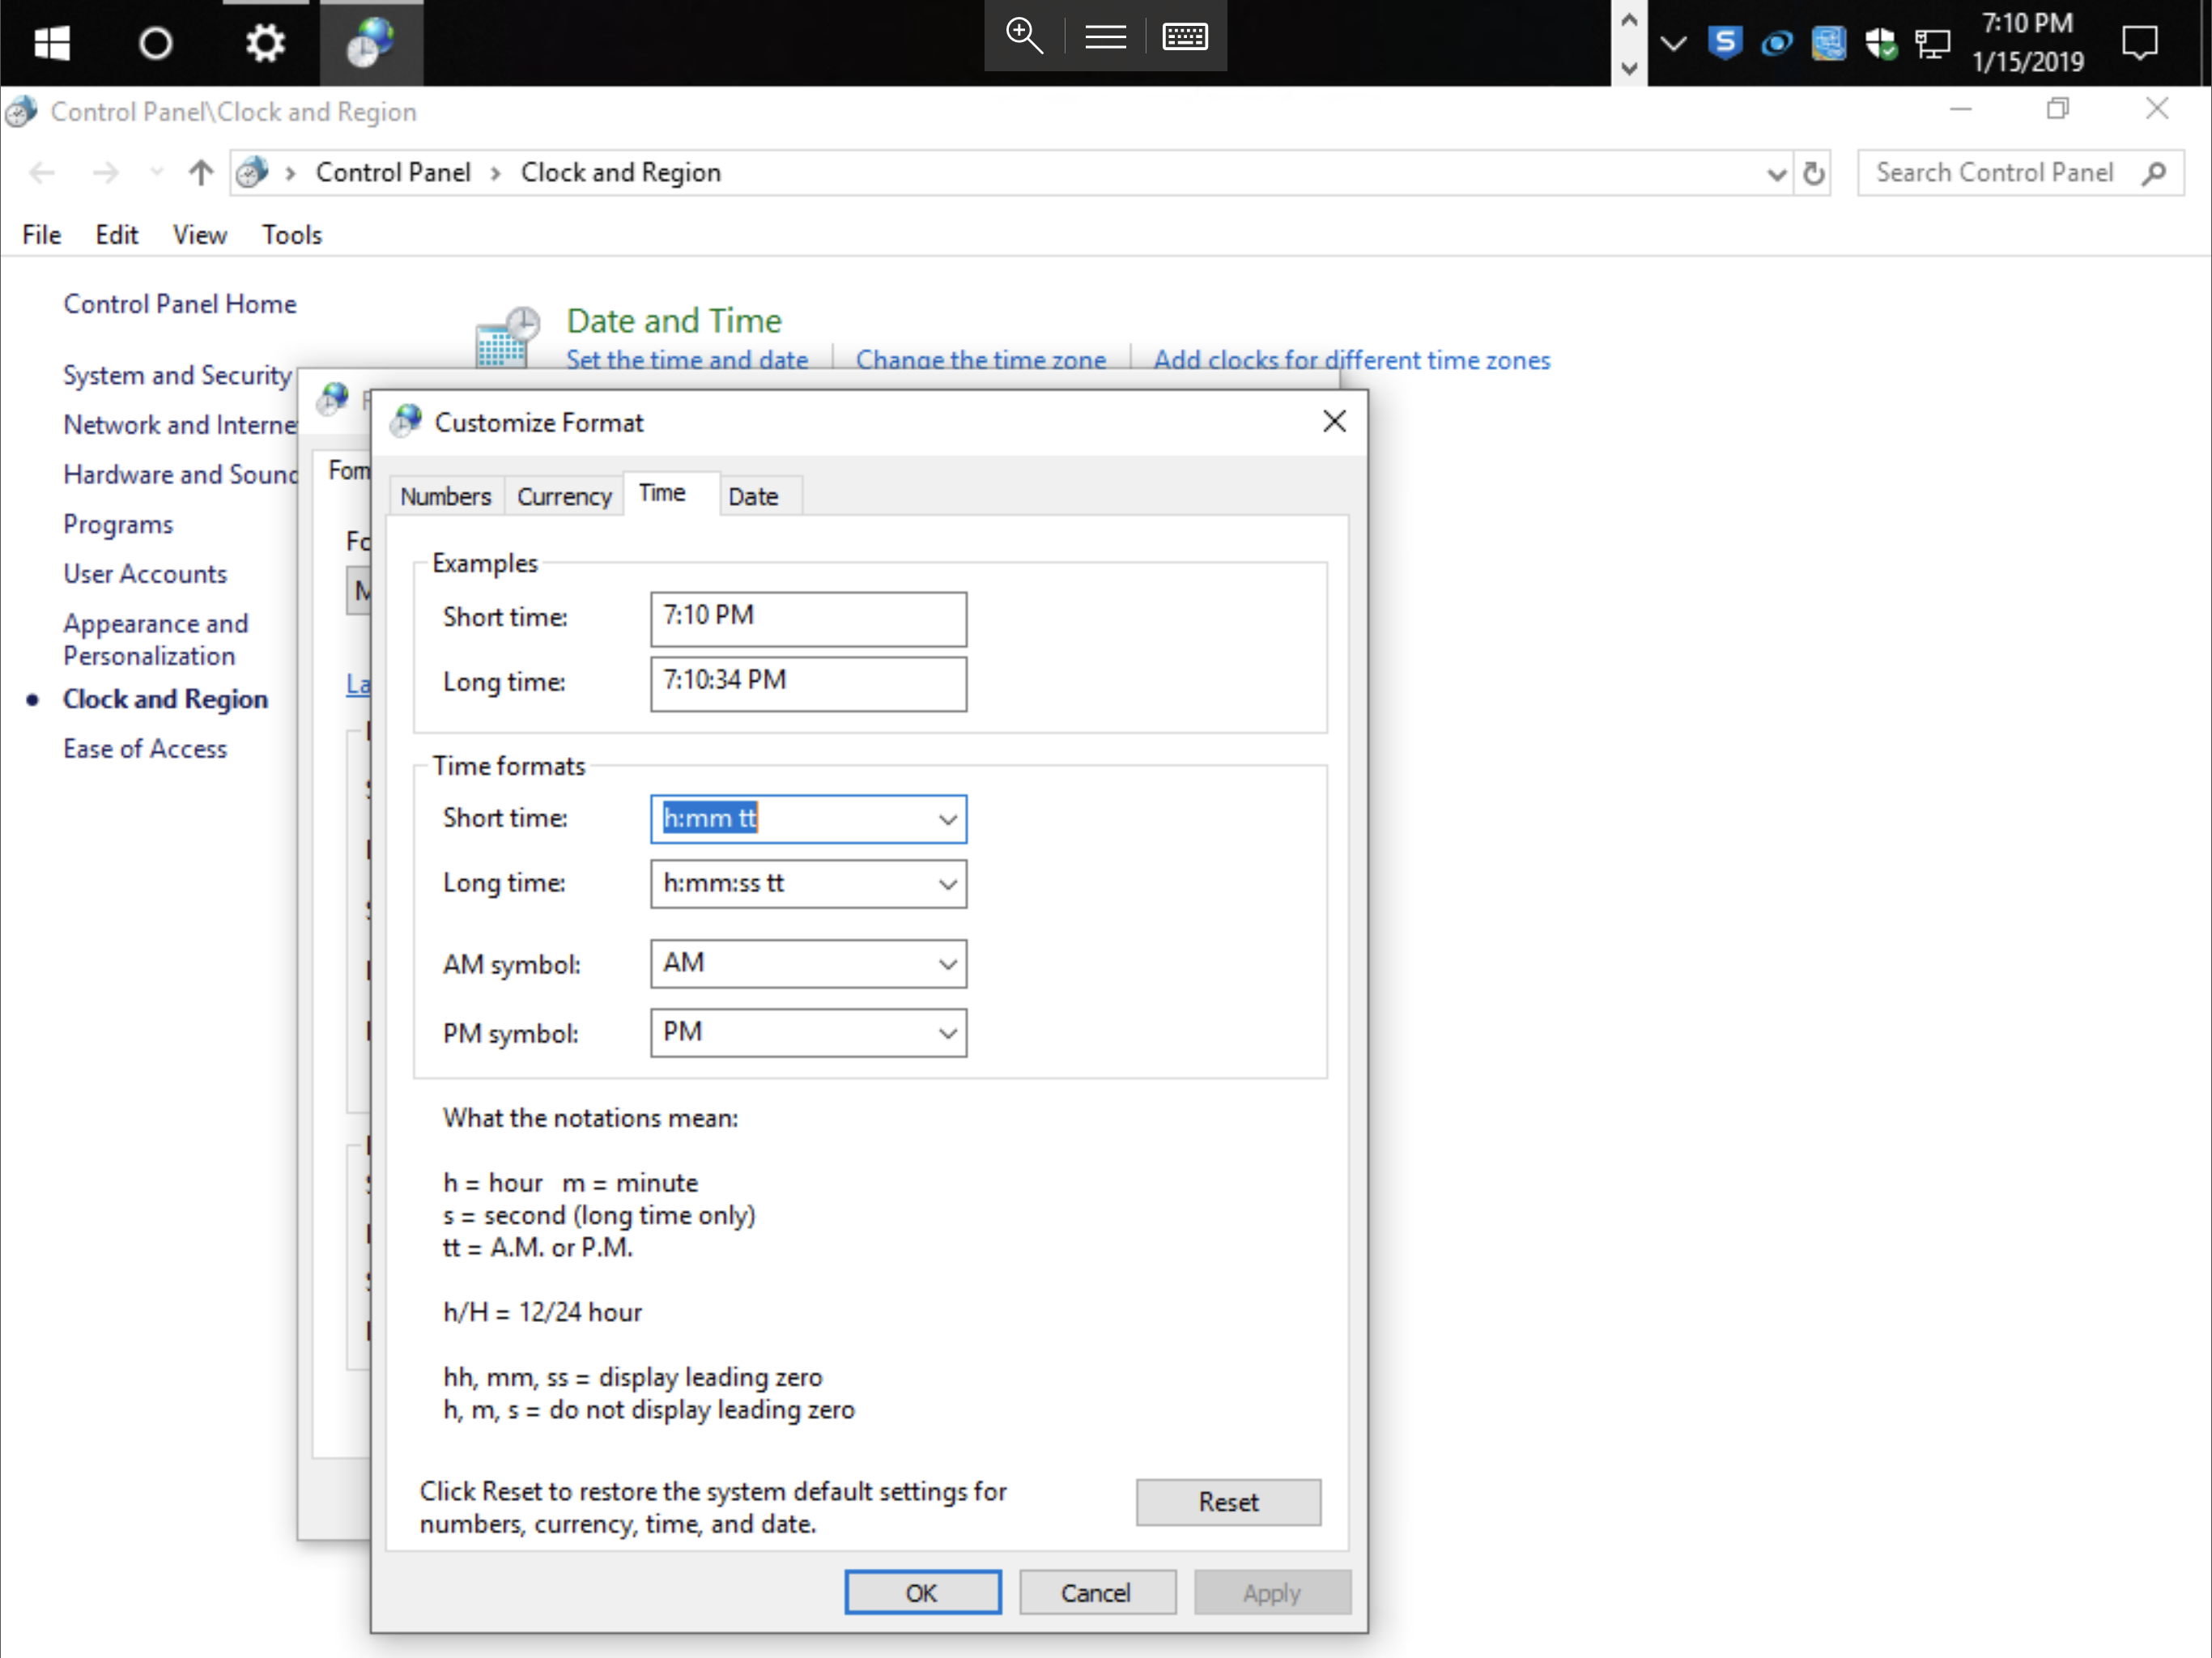Image resolution: width=2212 pixels, height=1658 pixels.
Task: Expand the Long time format dropdown
Action: click(x=949, y=883)
